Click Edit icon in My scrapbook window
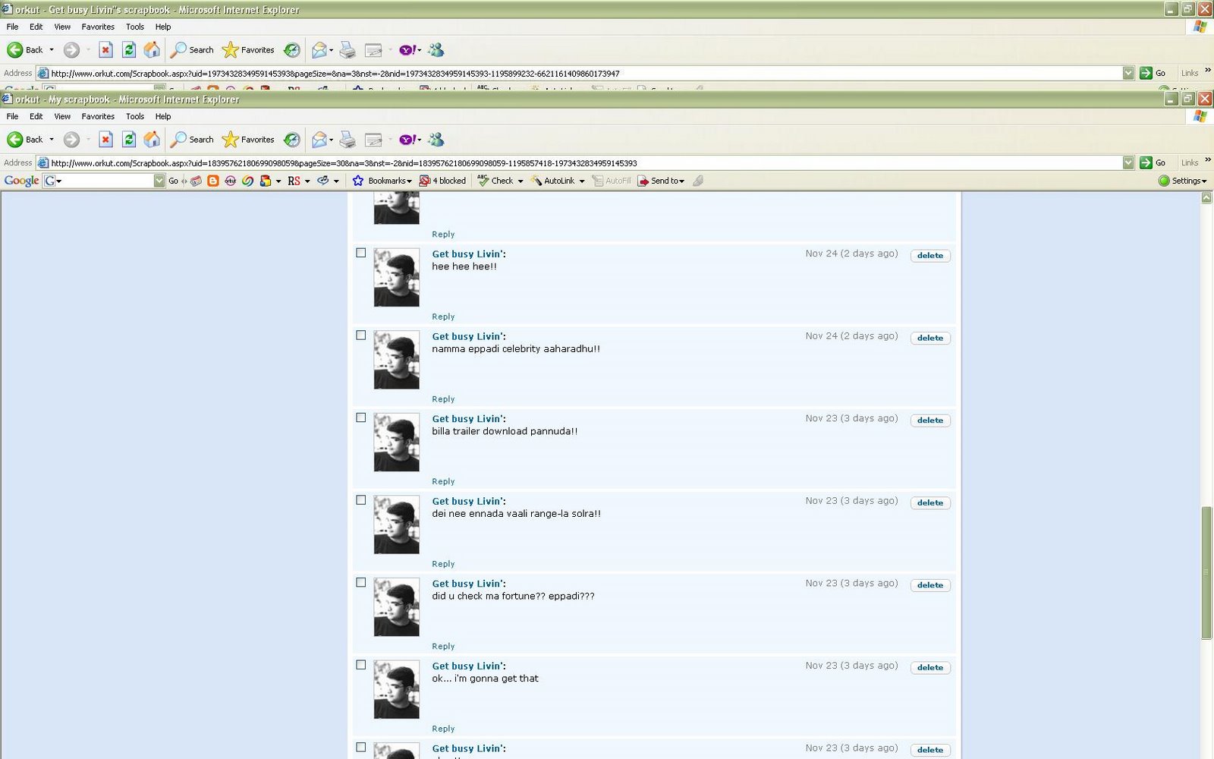This screenshot has height=759, width=1214. (x=373, y=140)
